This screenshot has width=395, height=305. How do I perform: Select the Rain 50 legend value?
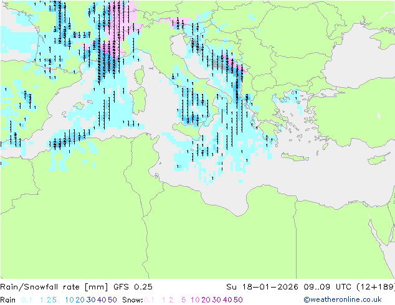[x=112, y=300]
